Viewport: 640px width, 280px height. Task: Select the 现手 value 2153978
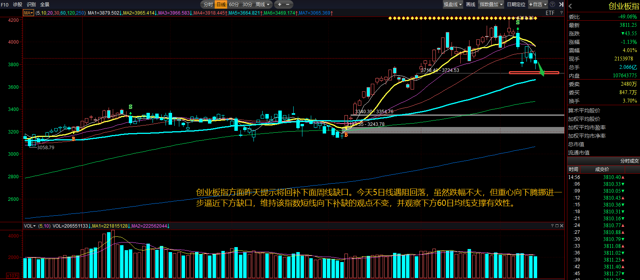point(624,59)
